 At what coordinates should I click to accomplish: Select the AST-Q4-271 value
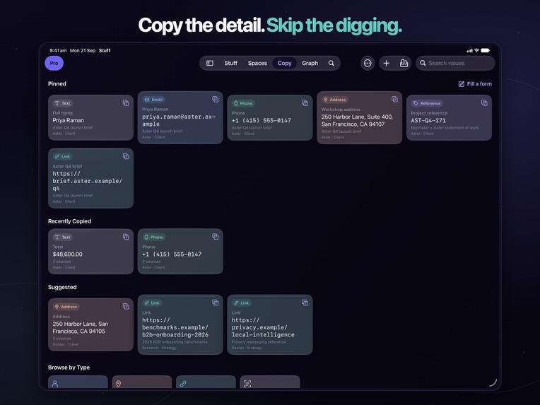(428, 121)
